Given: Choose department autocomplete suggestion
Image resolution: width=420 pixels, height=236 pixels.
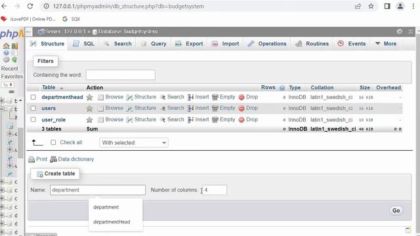Looking at the screenshot, I should (x=106, y=207).
